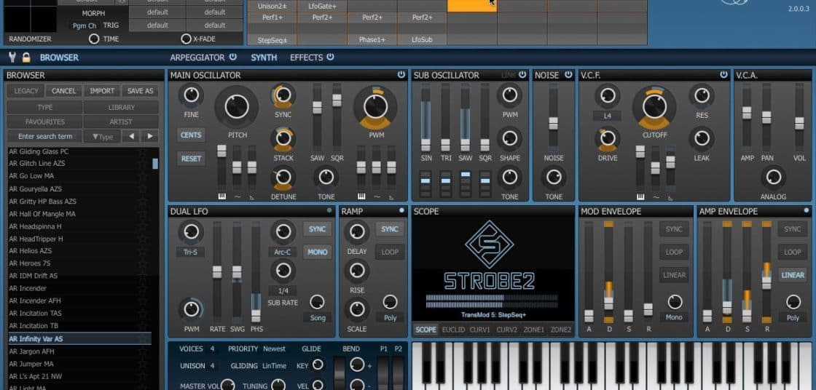The height and width of the screenshot is (390, 816).
Task: Go to the previous preset arrow
Action: 131,136
